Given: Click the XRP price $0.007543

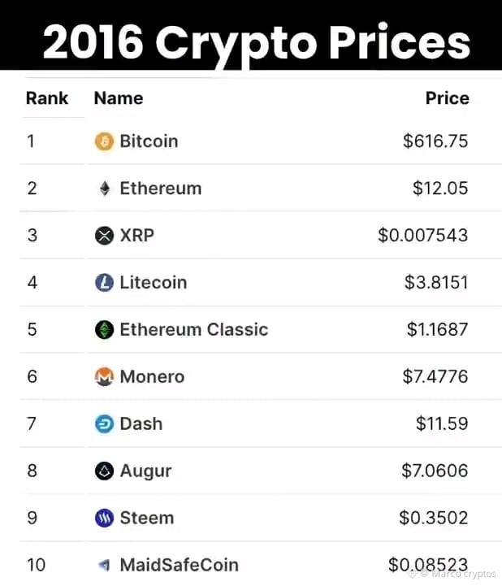Looking at the screenshot, I should [423, 236].
